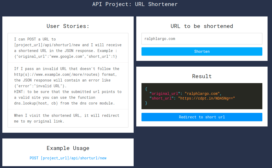Click the Result heading
Image resolution: width=272 pixels, height=168 pixels.
tap(202, 76)
